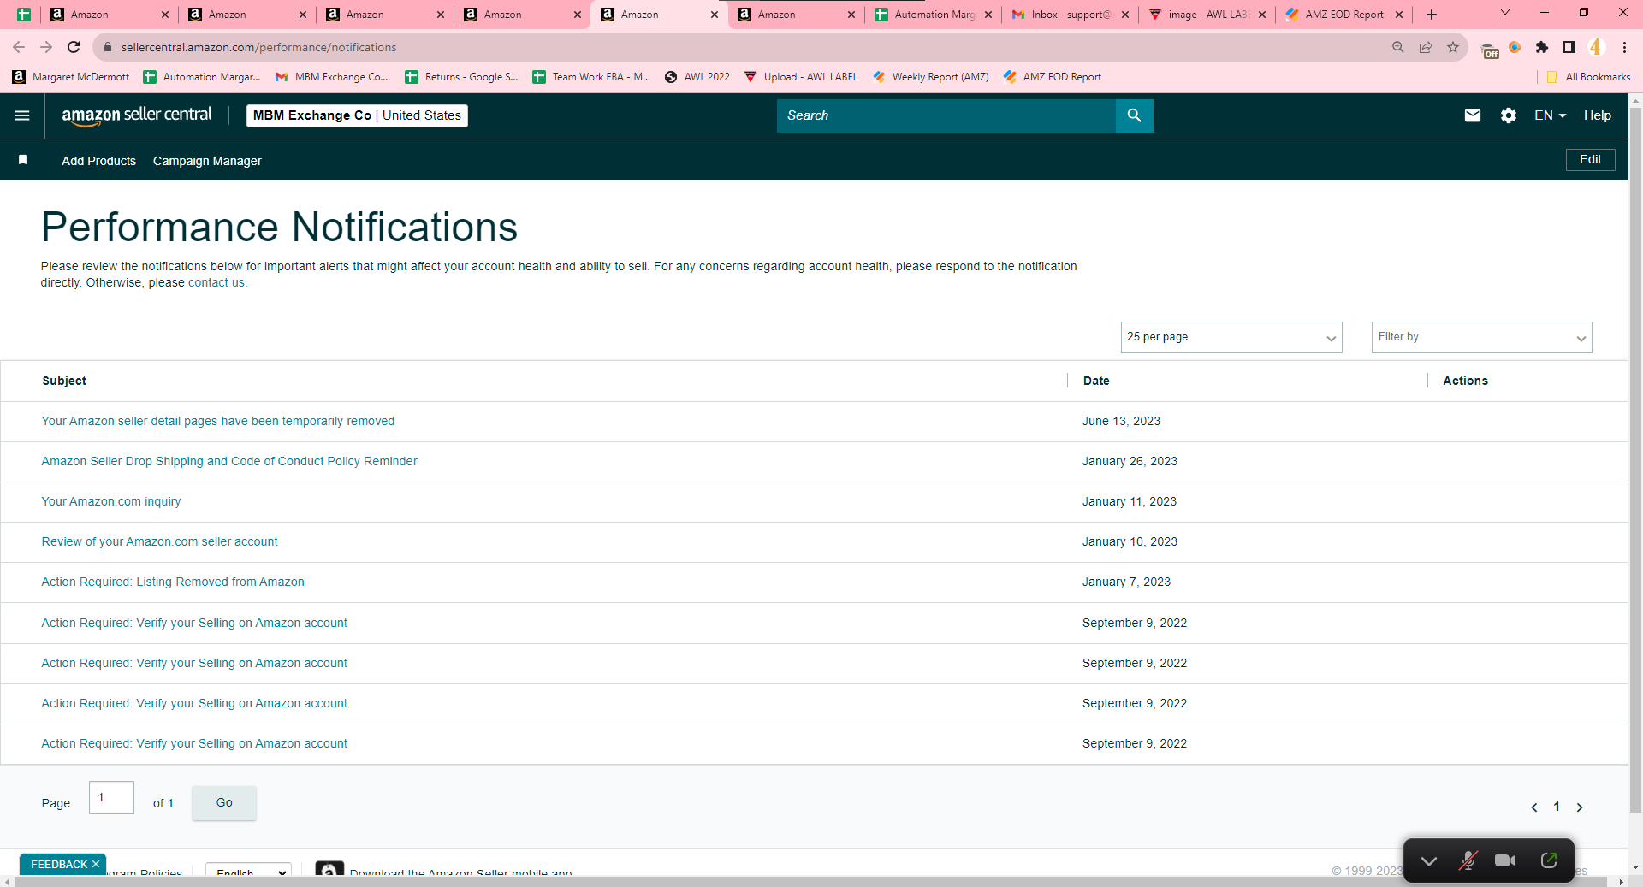Toggle the browser side panel icon

1569,47
